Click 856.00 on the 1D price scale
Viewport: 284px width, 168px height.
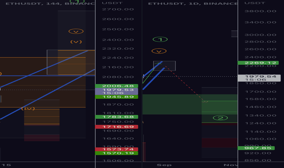click(261, 160)
